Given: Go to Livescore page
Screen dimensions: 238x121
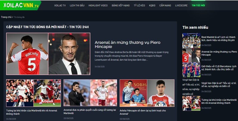Looking at the screenshot, I should pos(181,5).
